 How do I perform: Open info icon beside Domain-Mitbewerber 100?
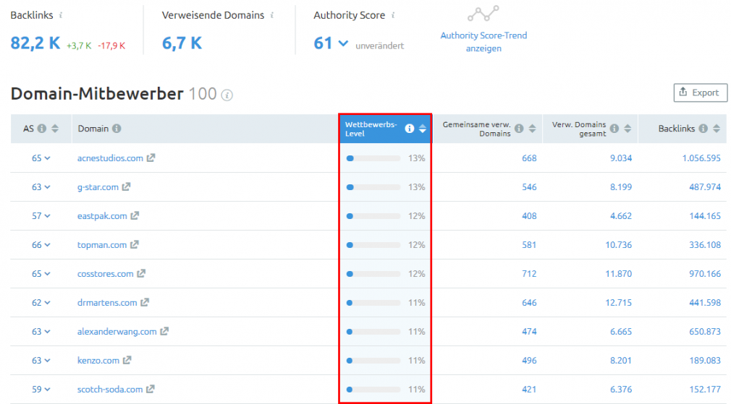(227, 95)
